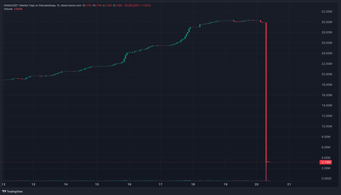This screenshot has width=341, height=195.
Task: Select date 20 on the time axis
Action: [257, 184]
